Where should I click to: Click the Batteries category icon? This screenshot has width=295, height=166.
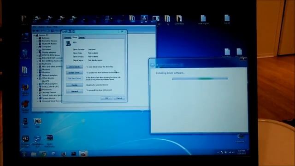click(x=40, y=38)
